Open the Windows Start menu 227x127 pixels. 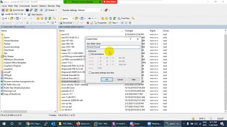point(4,123)
